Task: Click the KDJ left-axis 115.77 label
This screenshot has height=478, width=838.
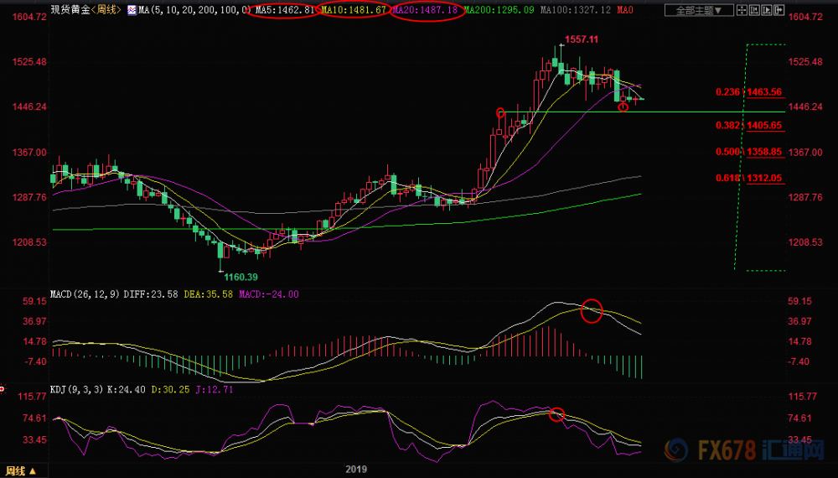Action: (x=32, y=397)
